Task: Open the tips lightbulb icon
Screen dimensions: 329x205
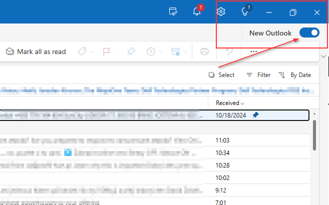Action: [x=245, y=11]
